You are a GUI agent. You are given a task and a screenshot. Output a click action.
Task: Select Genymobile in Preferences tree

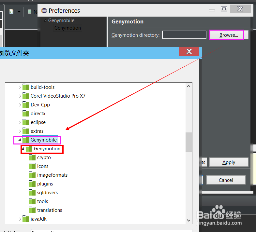pyautogui.click(x=61, y=20)
